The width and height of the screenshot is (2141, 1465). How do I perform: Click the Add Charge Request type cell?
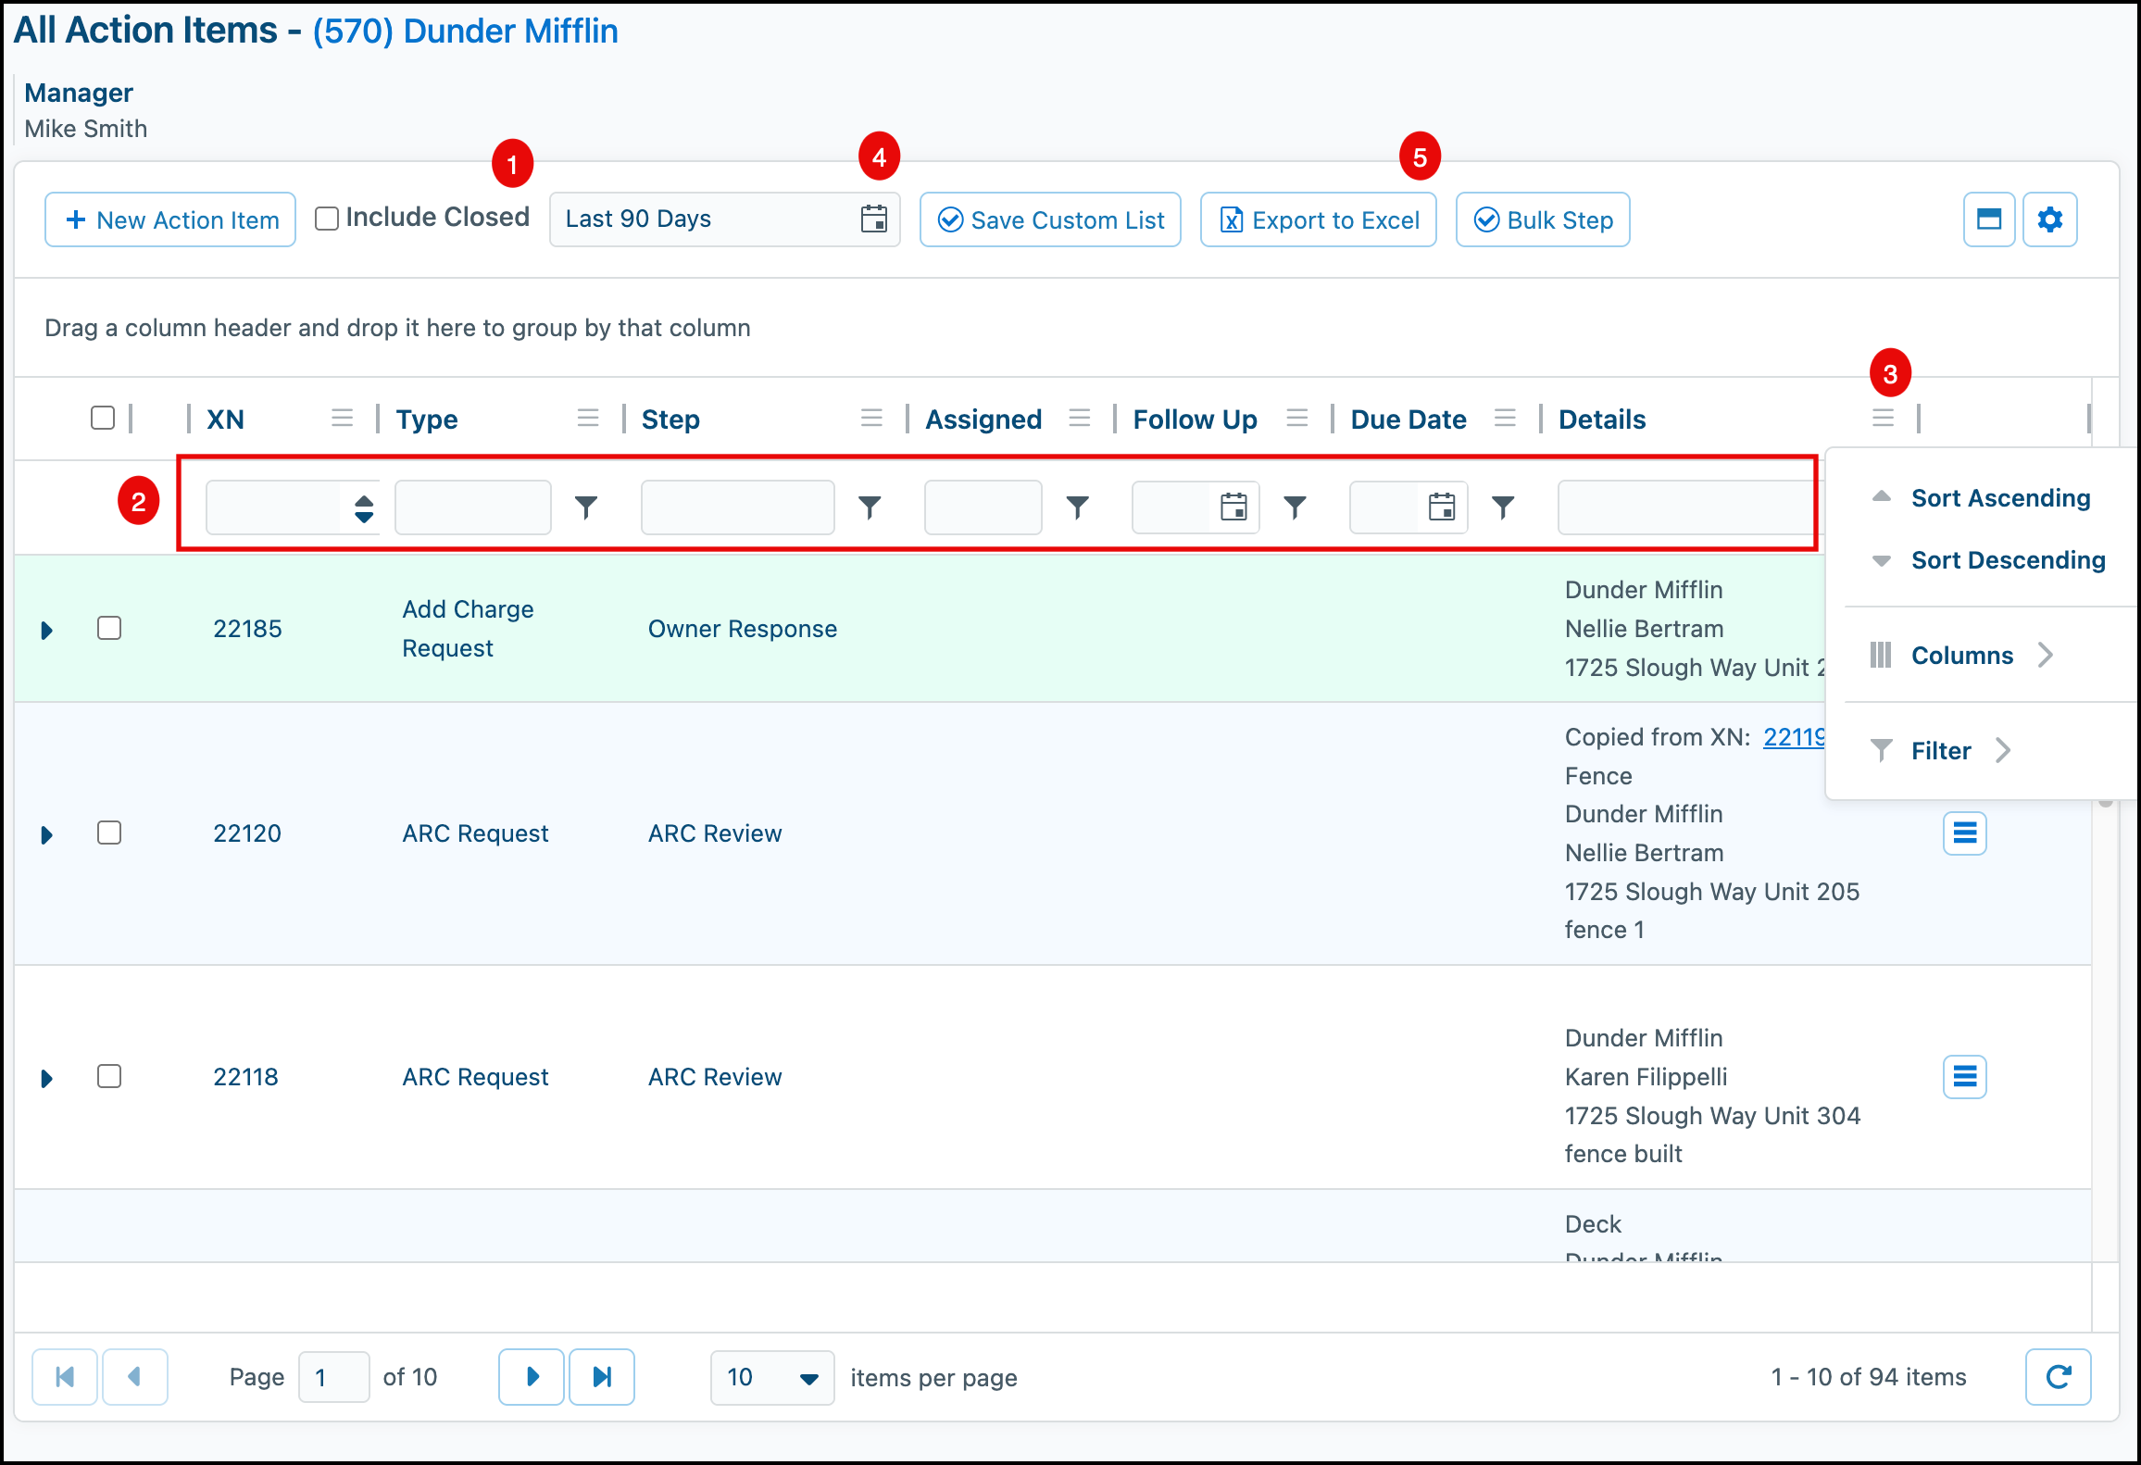(x=468, y=629)
